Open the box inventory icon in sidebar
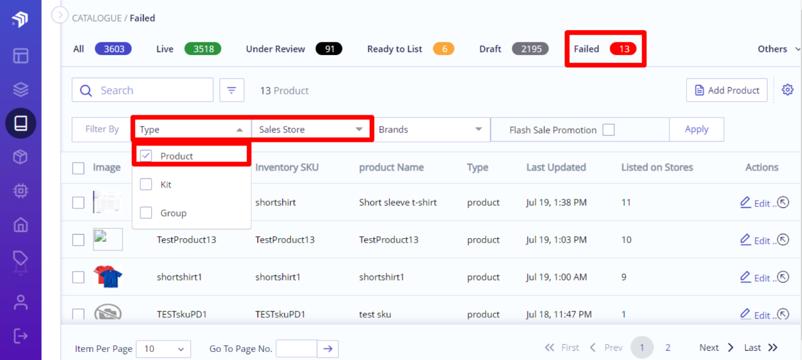The height and width of the screenshot is (360, 802). (21, 157)
